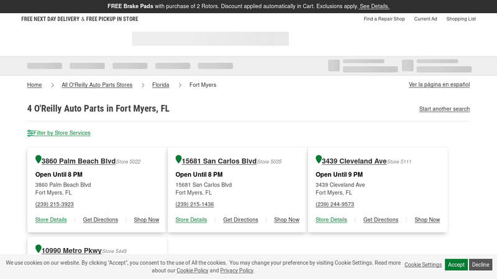Accept cookies
Screen dimensions: 497x279
[456, 265]
